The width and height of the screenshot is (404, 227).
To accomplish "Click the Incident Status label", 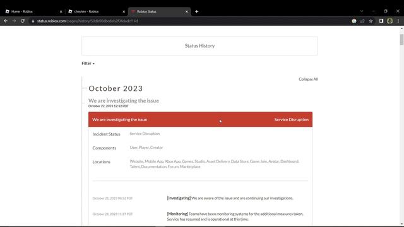I will click(107, 134).
